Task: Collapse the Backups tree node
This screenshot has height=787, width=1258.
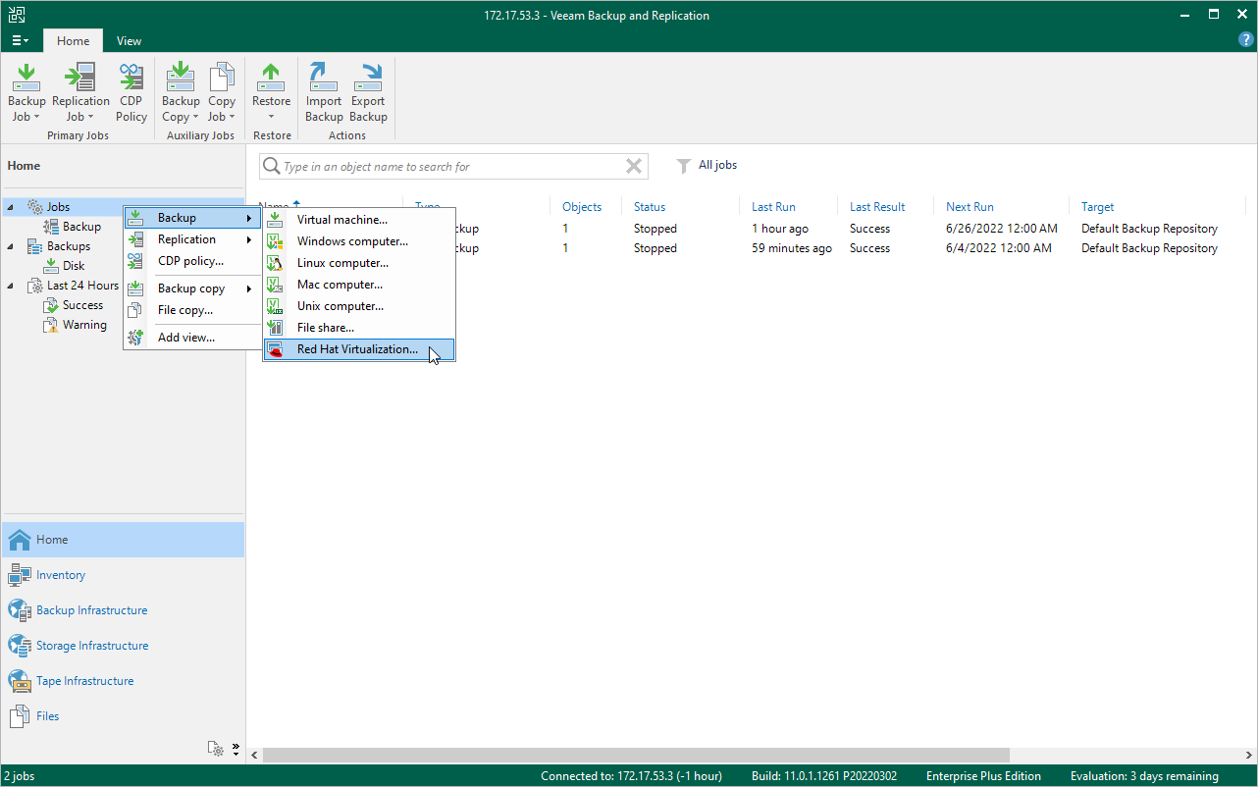Action: [11, 246]
